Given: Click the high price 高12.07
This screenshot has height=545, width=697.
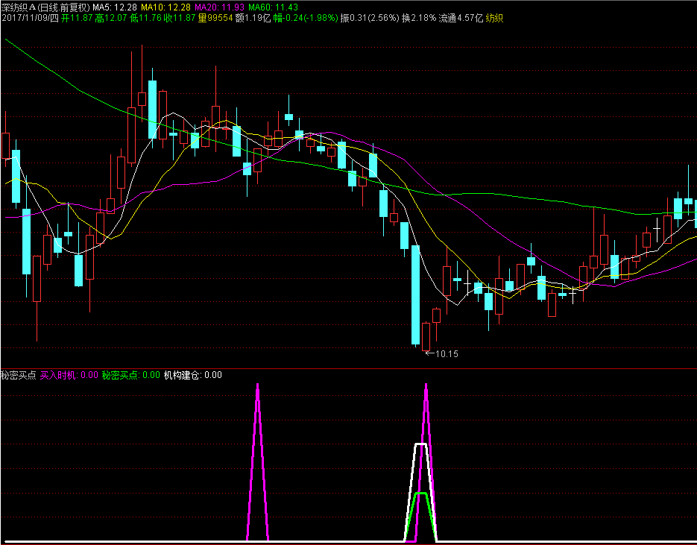Looking at the screenshot, I should point(112,18).
